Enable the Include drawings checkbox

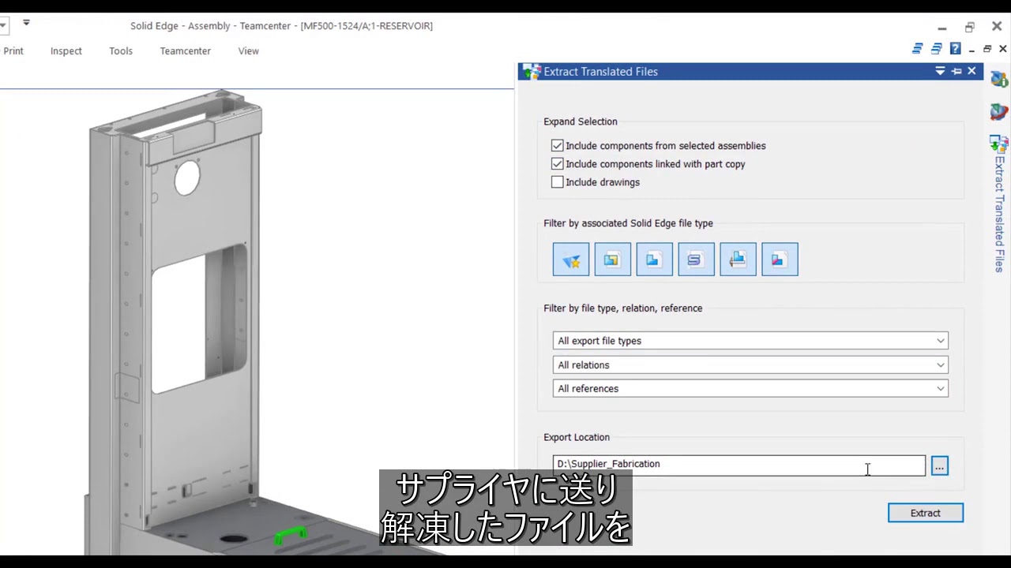[558, 182]
